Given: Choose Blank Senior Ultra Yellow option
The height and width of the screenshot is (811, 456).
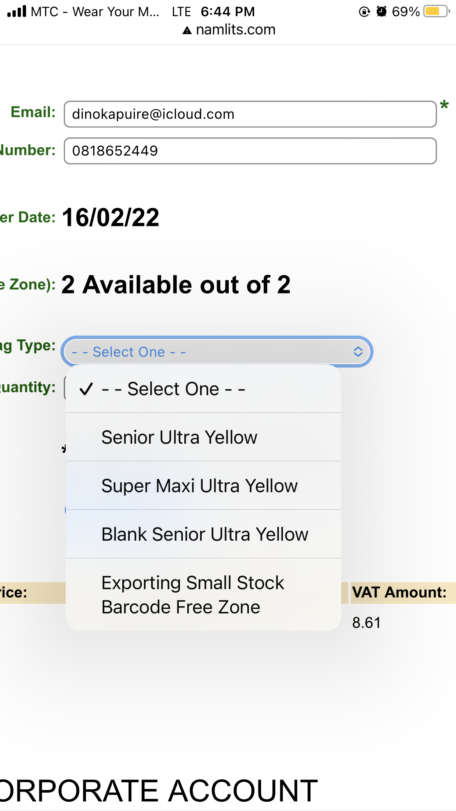Looking at the screenshot, I should [x=205, y=534].
